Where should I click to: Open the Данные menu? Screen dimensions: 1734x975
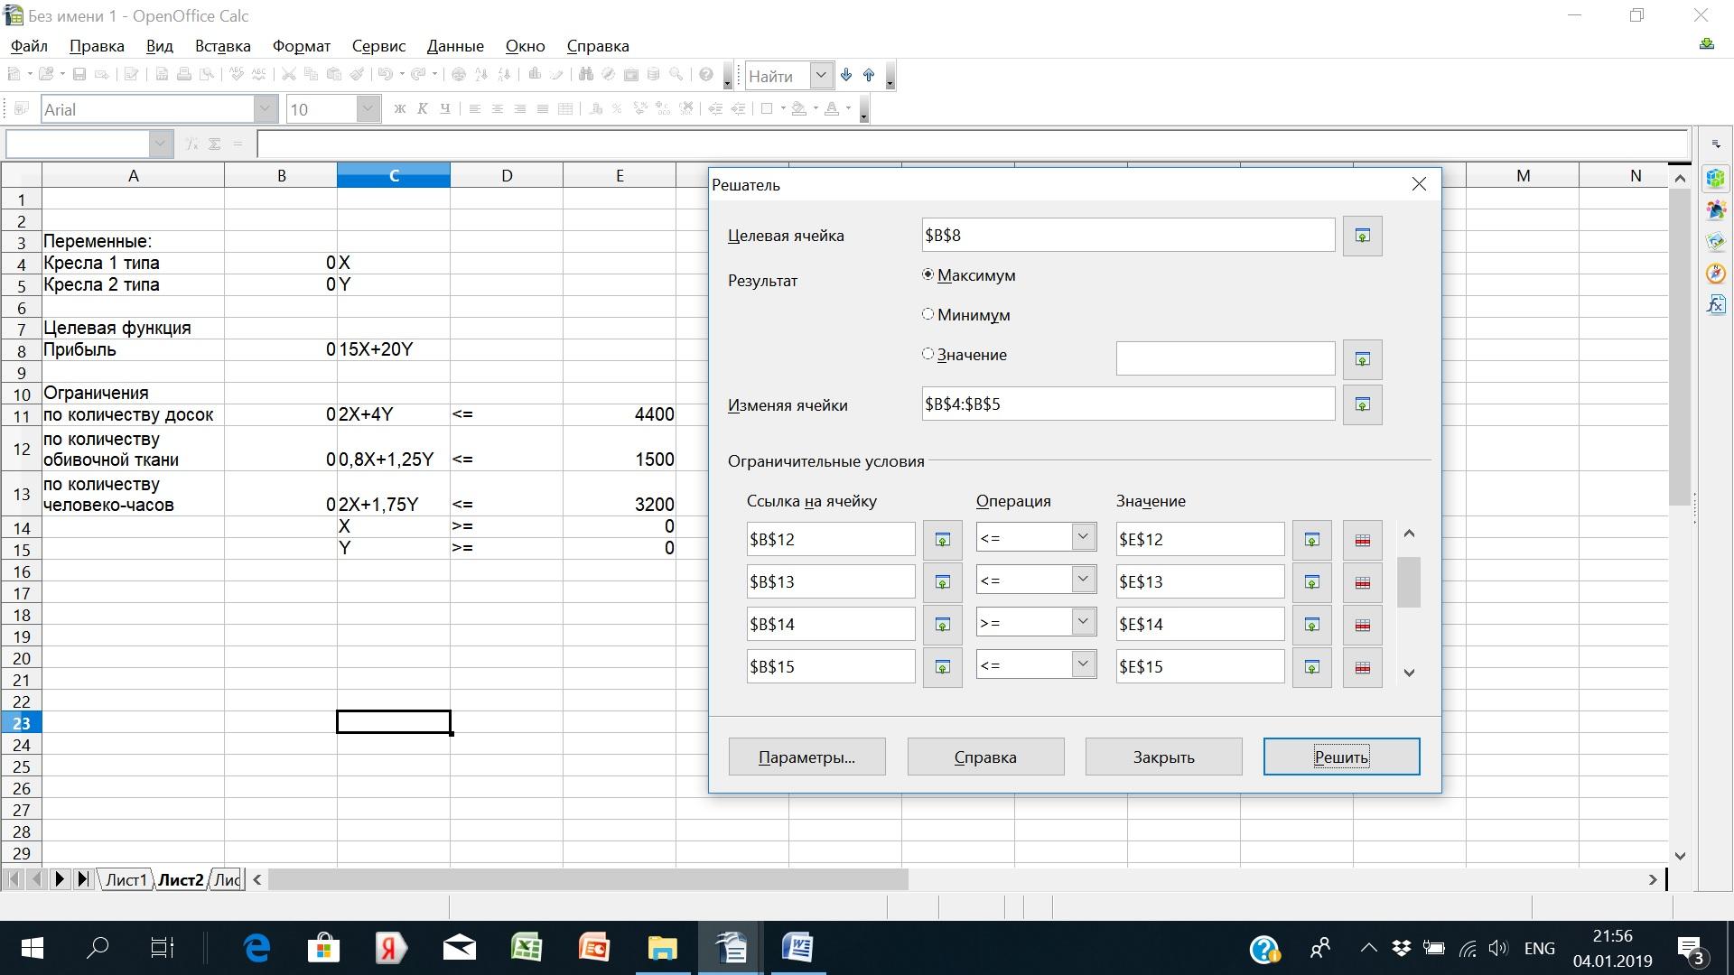[x=455, y=46]
